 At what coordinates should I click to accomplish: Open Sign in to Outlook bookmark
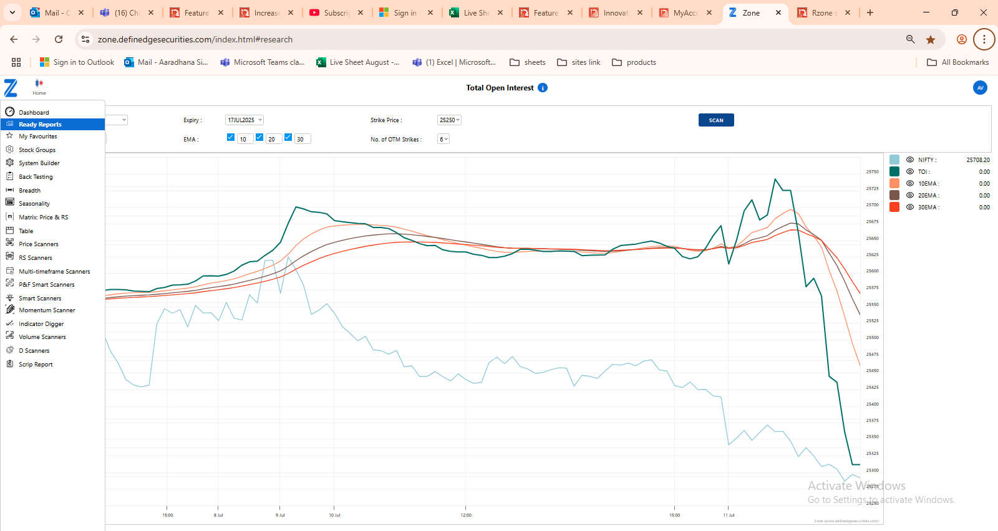click(x=77, y=62)
